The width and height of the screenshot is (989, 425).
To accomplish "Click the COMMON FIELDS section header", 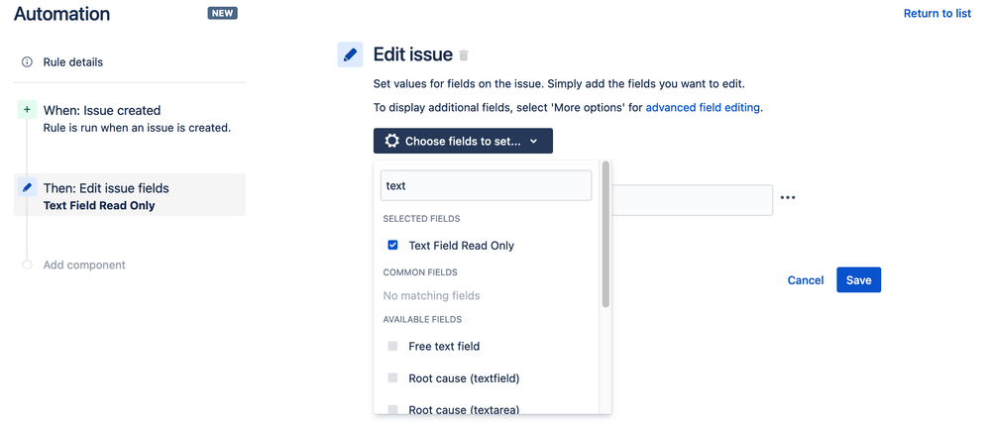I will pyautogui.click(x=420, y=272).
